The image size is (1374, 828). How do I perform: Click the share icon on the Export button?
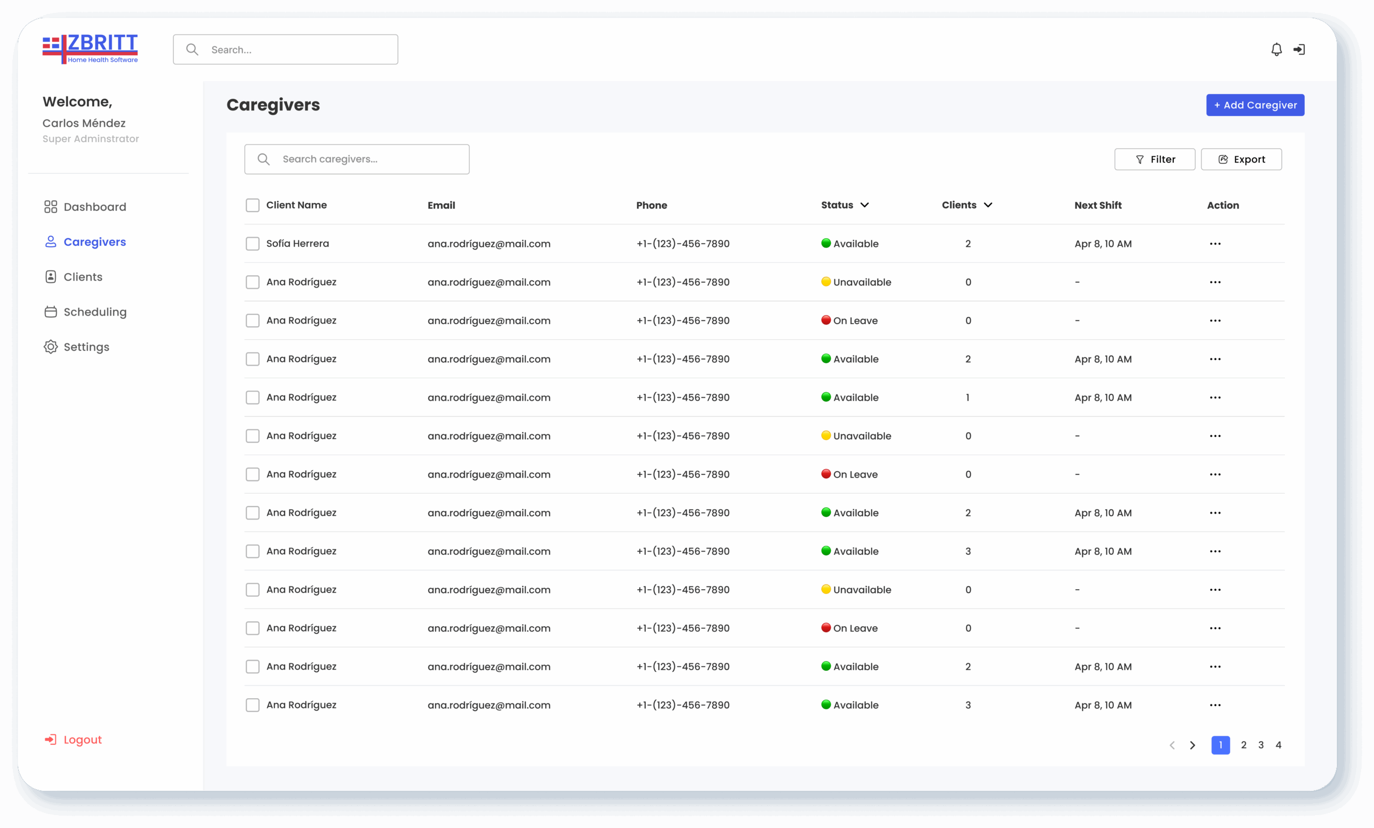coord(1223,159)
